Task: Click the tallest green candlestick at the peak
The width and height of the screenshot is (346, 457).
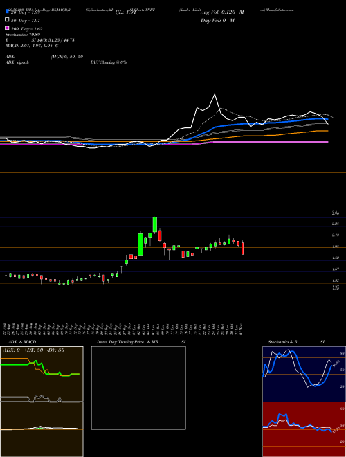Action: [x=155, y=224]
